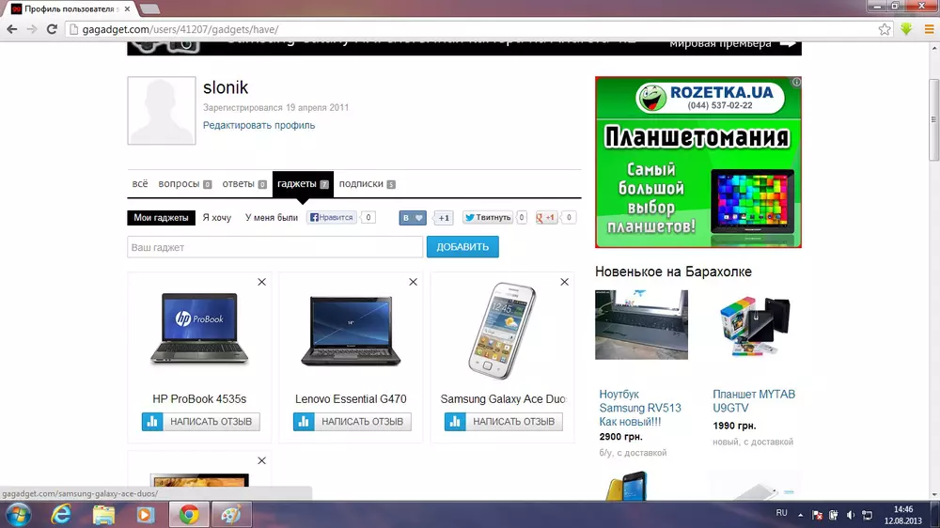
Task: Open the Chrome menu icon
Action: point(927,29)
